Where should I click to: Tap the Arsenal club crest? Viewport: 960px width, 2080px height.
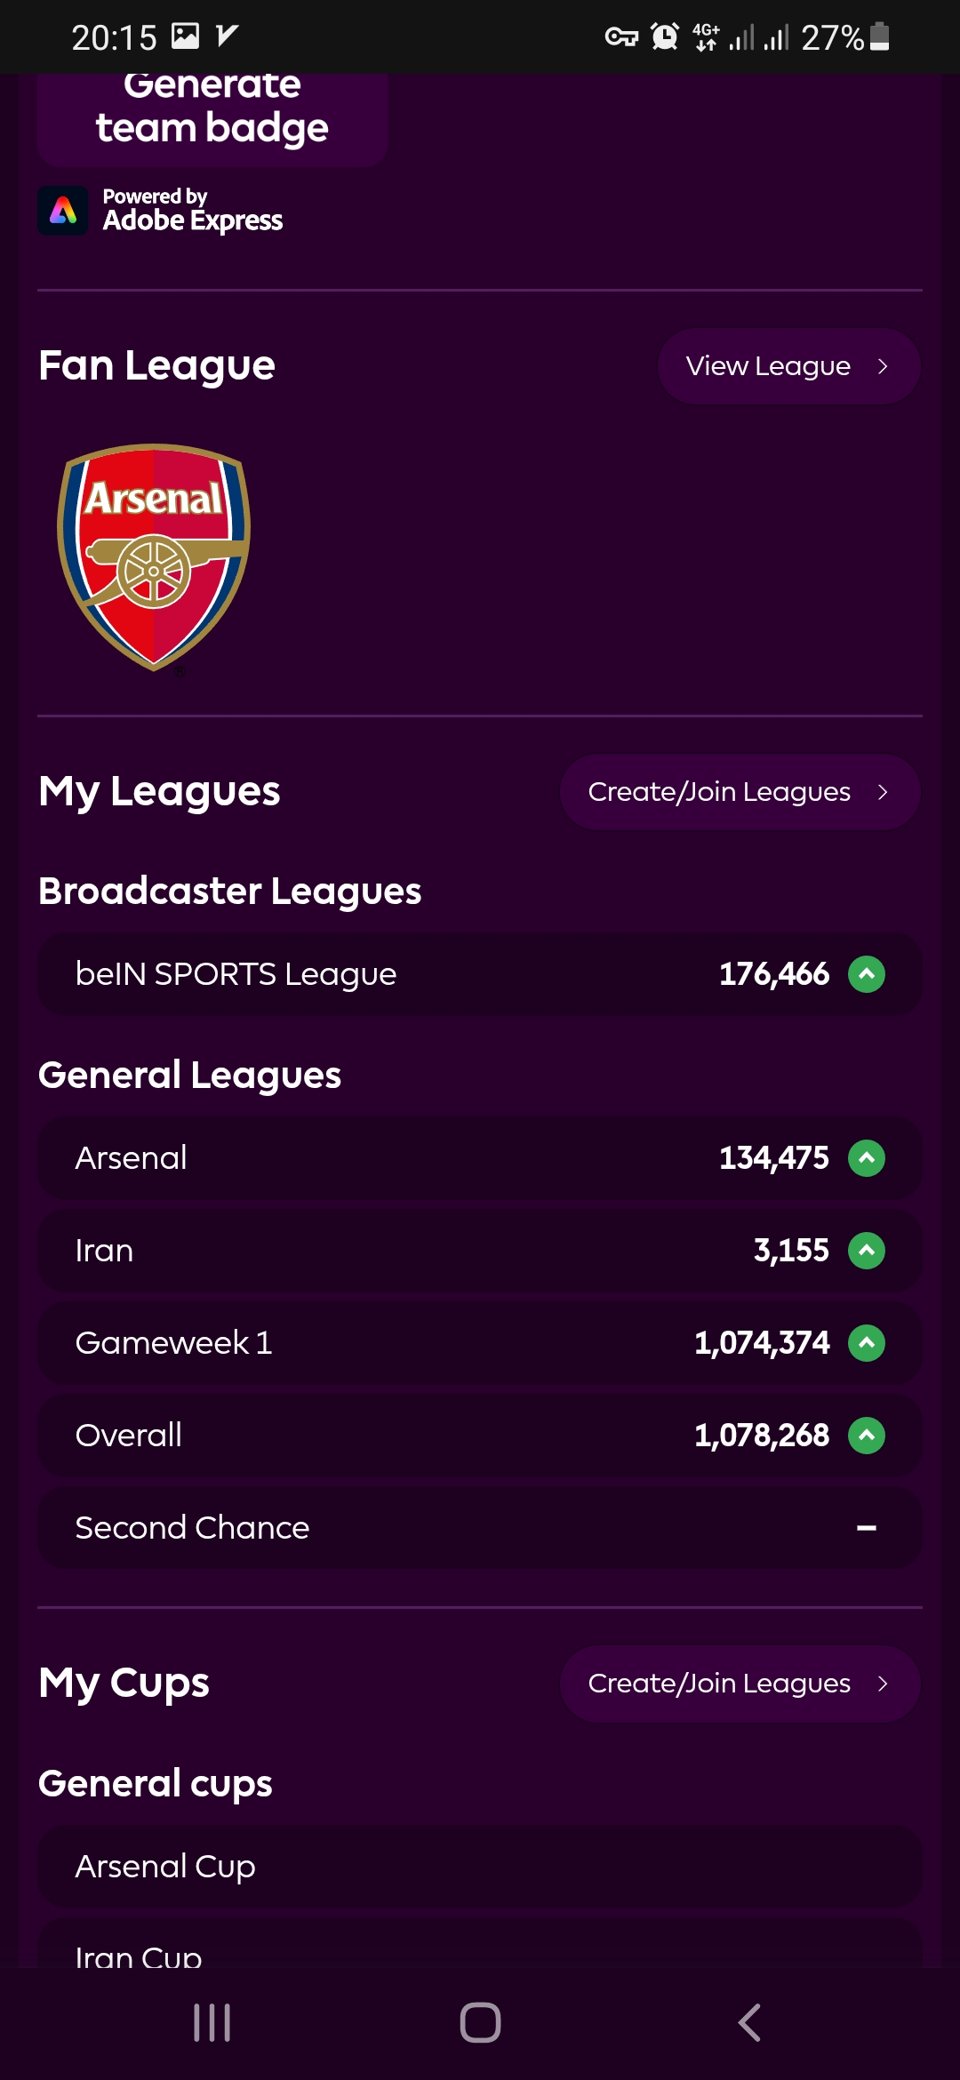[154, 556]
